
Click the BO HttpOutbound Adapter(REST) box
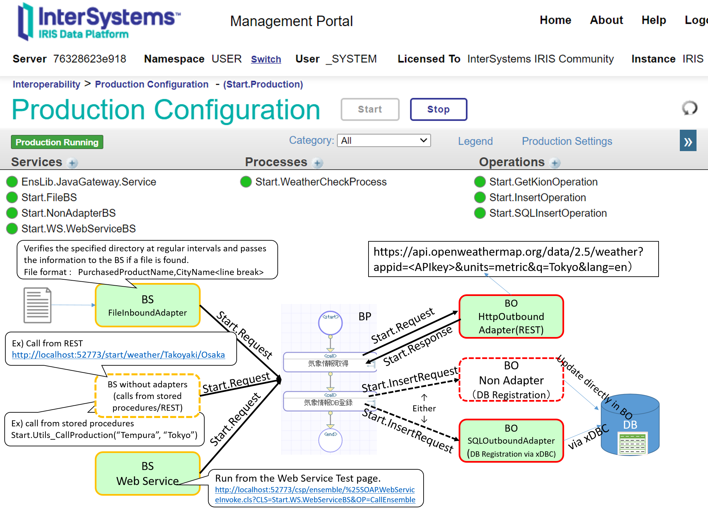[511, 317]
